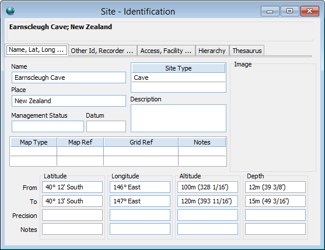
Task: Maximize the Site - Identification window
Action: click(290, 11)
